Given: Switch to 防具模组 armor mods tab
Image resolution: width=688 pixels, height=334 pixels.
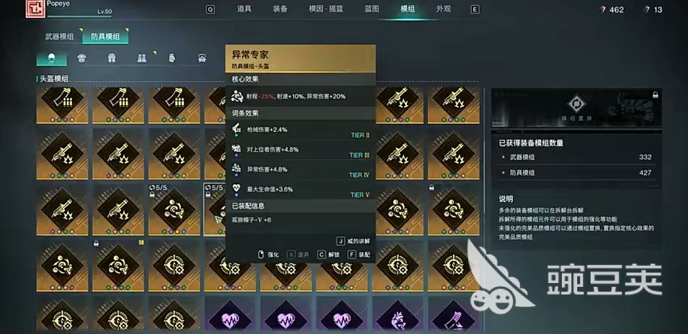Looking at the screenshot, I should 105,36.
